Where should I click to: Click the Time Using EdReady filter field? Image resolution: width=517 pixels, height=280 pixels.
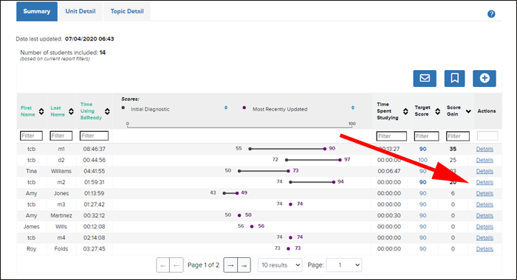(x=94, y=136)
